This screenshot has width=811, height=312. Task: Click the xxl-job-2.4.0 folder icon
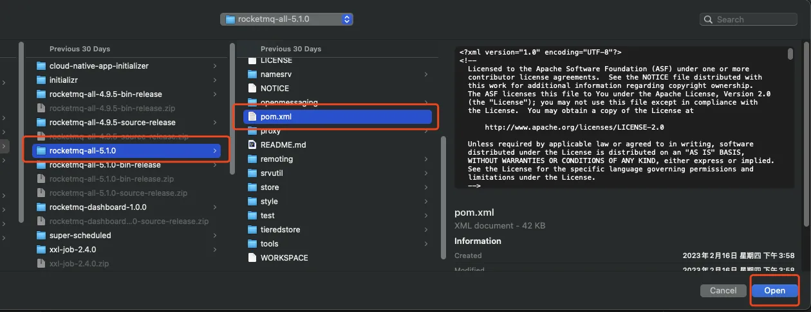[x=42, y=250]
